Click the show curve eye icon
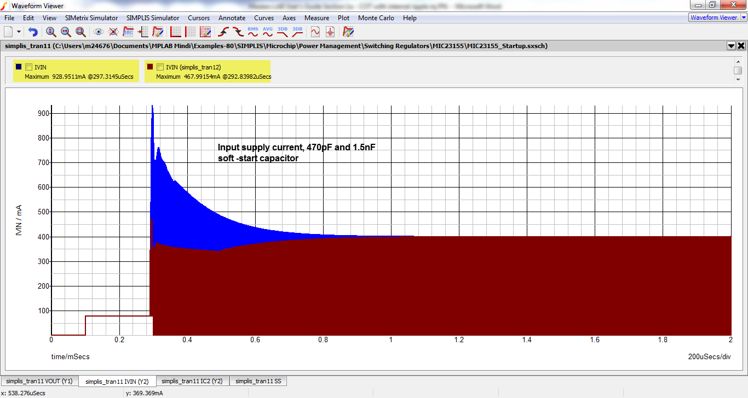This screenshot has height=398, width=748. tap(100, 32)
